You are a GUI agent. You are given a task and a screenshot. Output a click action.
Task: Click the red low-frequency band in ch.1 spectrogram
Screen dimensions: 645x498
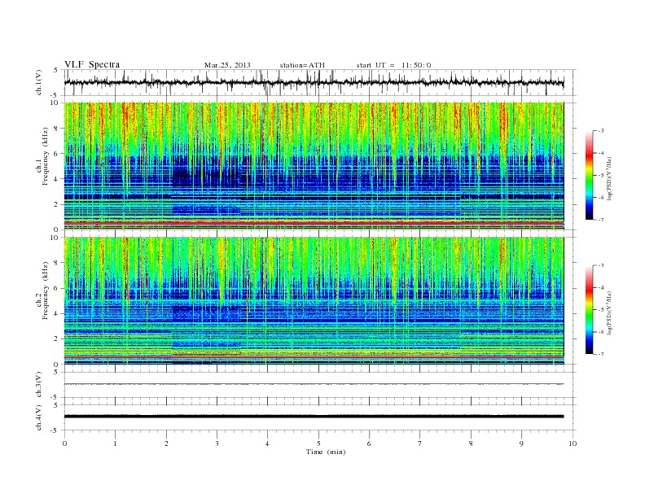(314, 223)
